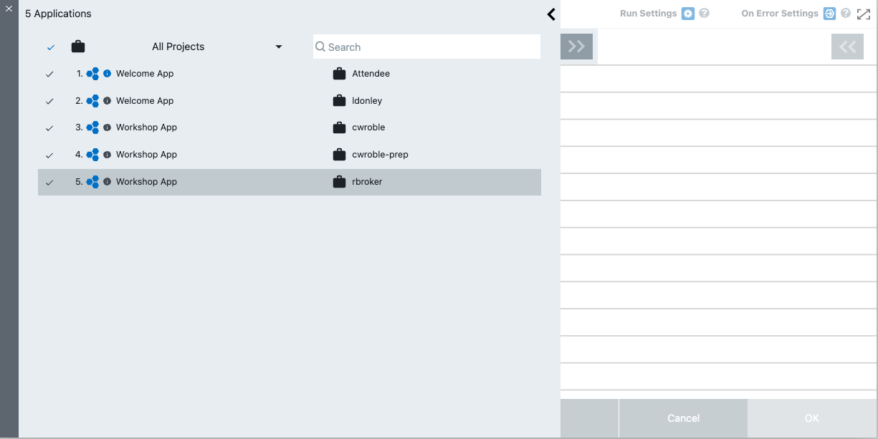Click the double right arrows button
The height and width of the screenshot is (439, 878).
click(576, 45)
